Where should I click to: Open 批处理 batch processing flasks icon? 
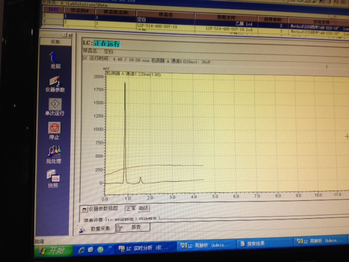pyautogui.click(x=54, y=151)
